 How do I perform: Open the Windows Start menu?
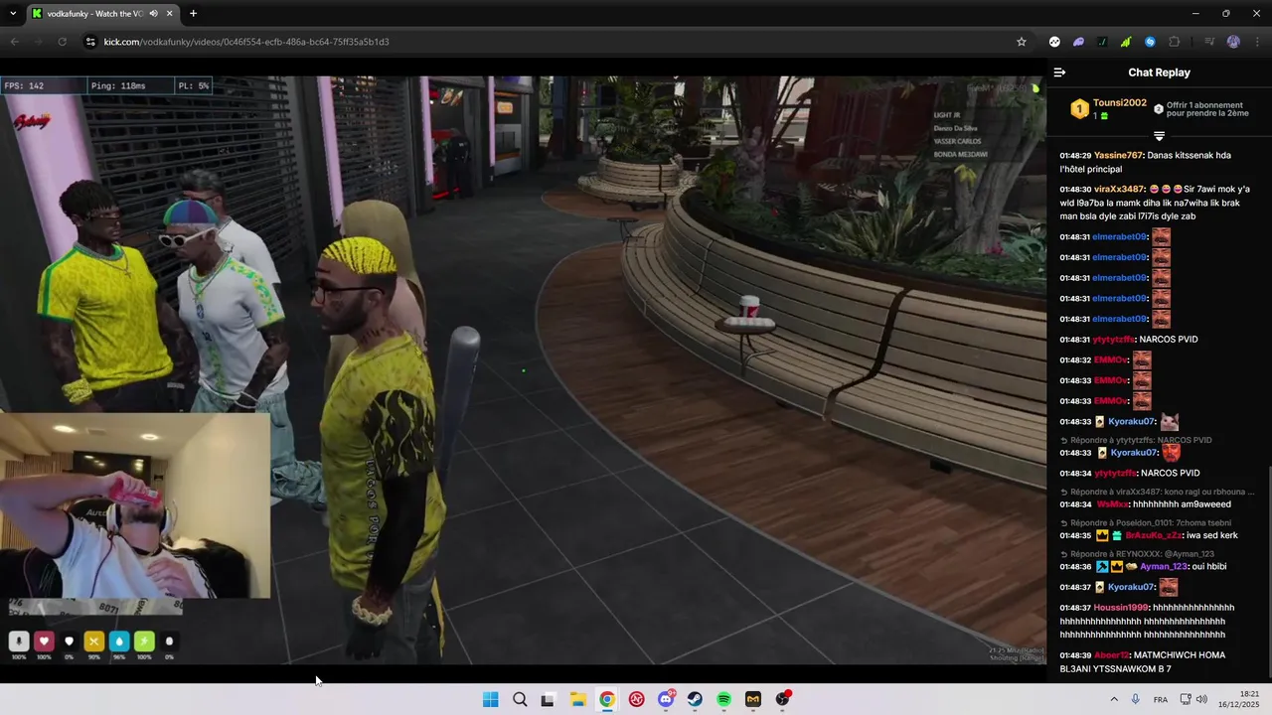(x=490, y=699)
